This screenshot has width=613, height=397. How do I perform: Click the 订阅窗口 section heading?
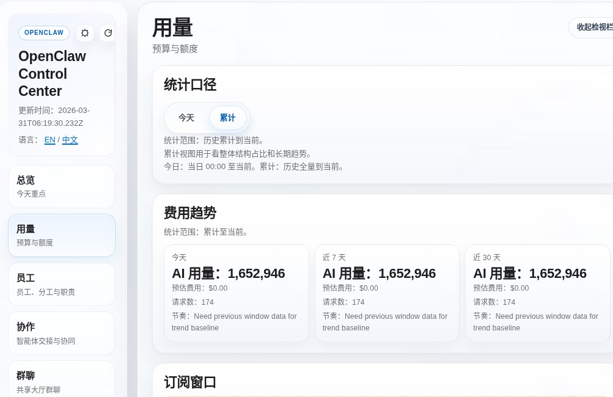click(x=190, y=382)
